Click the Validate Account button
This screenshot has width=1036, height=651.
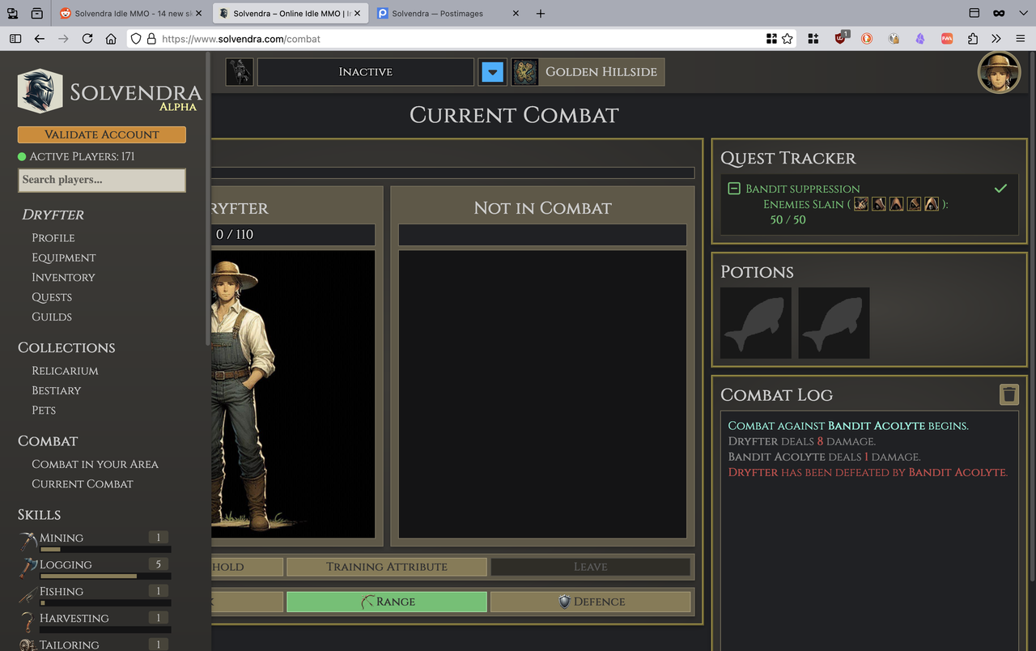coord(101,134)
